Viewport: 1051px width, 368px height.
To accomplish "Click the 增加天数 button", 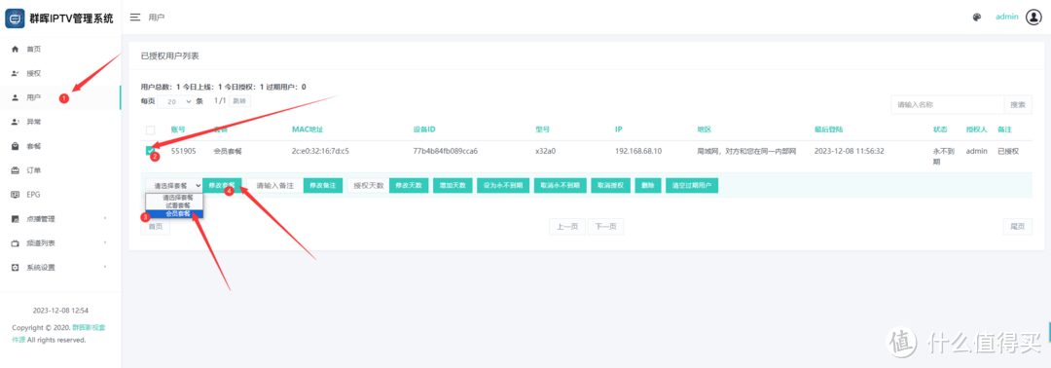I will coord(453,186).
